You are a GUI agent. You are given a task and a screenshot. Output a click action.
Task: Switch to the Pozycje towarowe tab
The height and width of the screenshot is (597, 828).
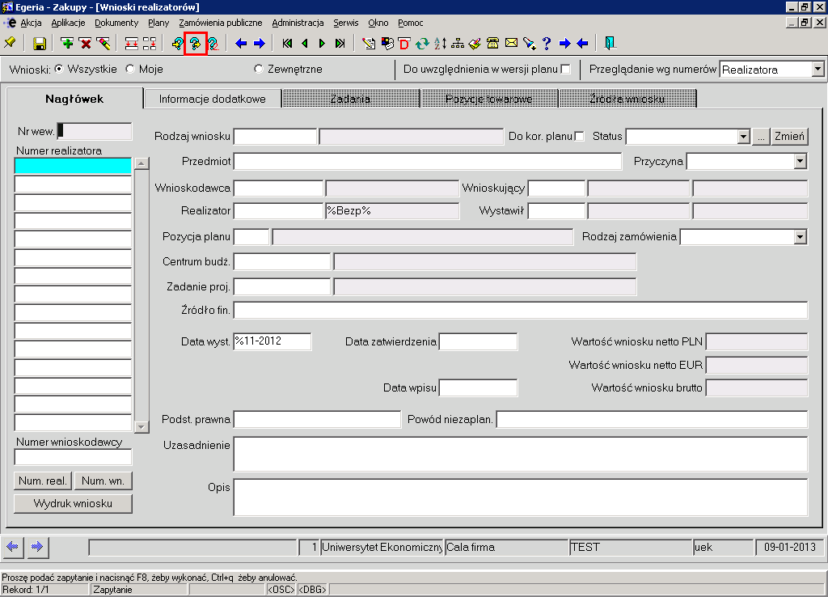(488, 99)
